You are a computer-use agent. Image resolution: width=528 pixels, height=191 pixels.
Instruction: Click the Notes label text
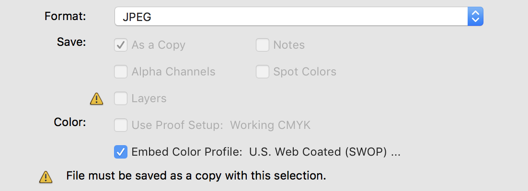289,45
